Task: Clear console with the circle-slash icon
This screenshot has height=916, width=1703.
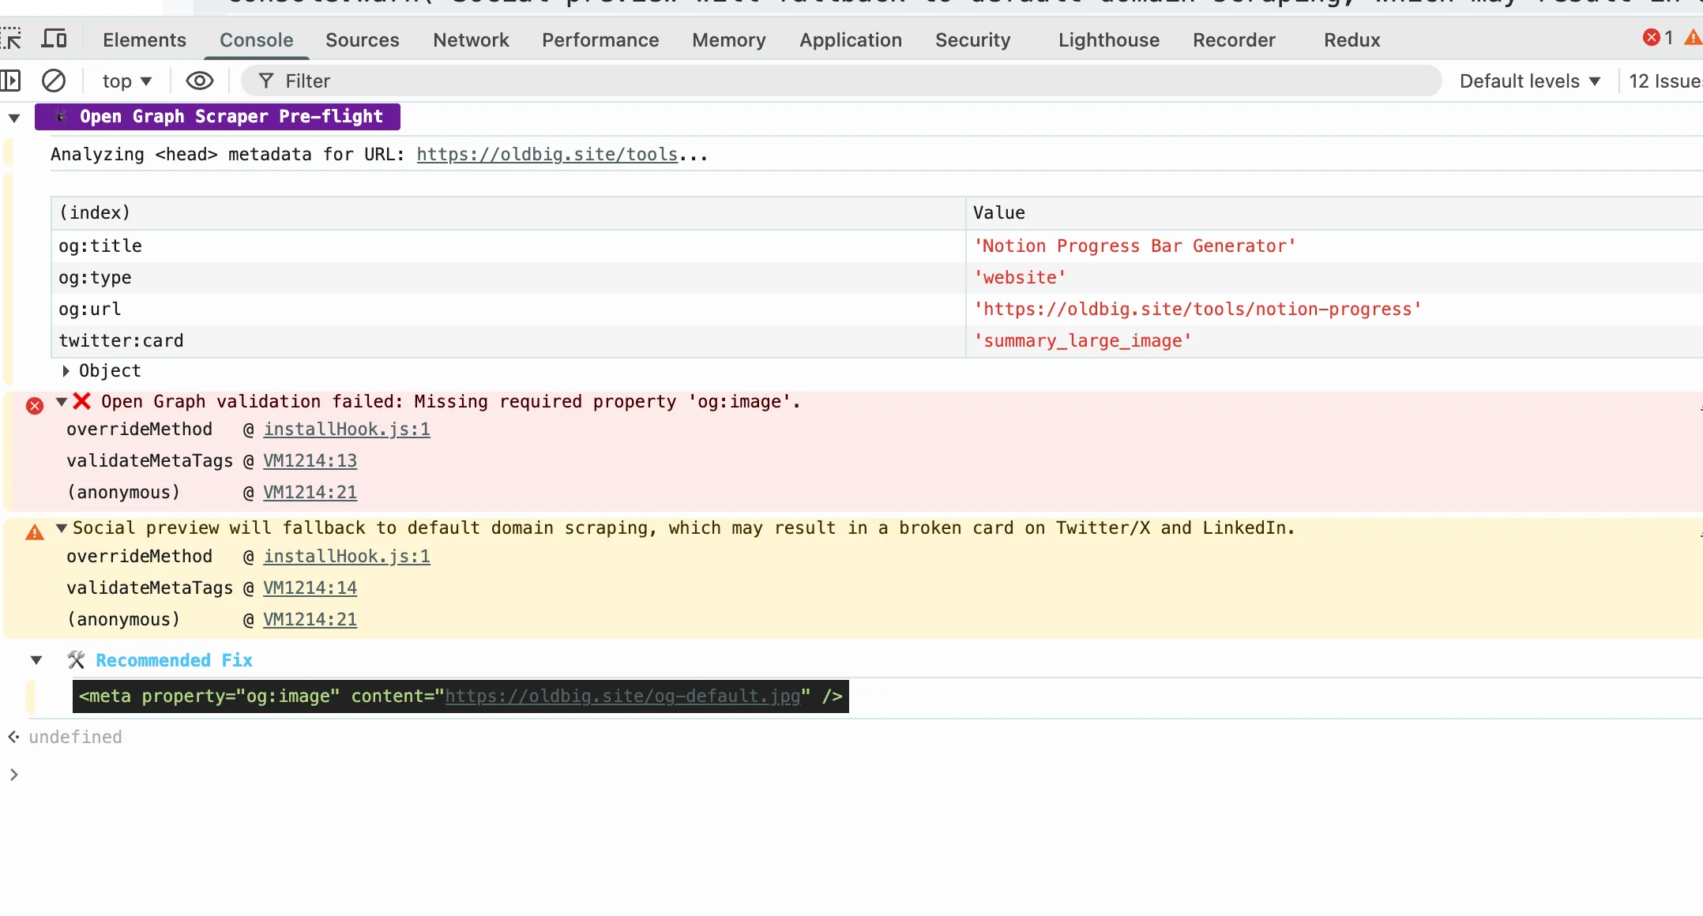Action: (x=54, y=81)
